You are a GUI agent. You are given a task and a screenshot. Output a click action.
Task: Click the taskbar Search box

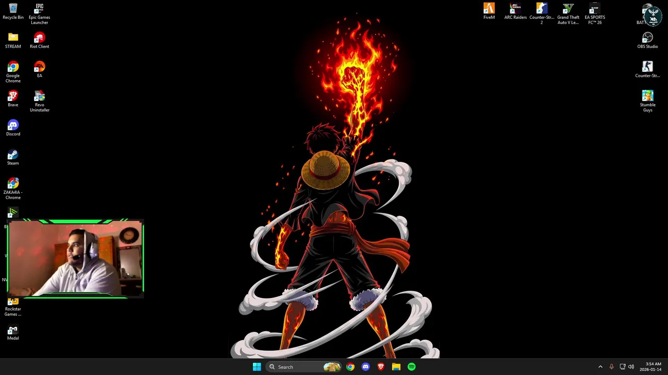(x=304, y=367)
